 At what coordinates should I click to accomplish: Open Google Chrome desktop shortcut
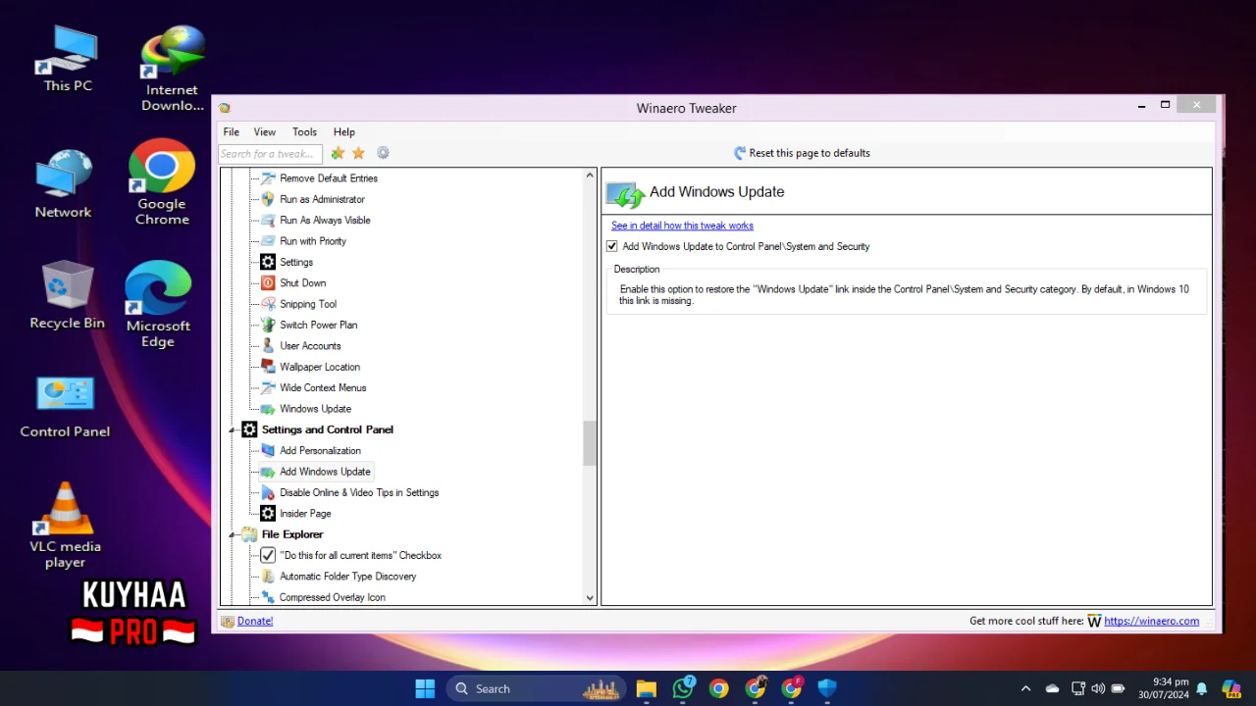click(x=162, y=182)
